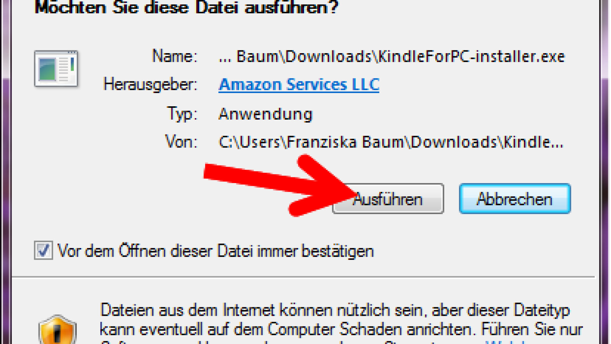
Task: Click the 'Herausgeber:' field label
Action: 150,84
